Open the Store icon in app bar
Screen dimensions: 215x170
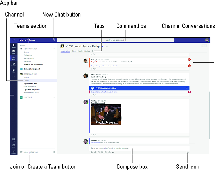click(14, 145)
